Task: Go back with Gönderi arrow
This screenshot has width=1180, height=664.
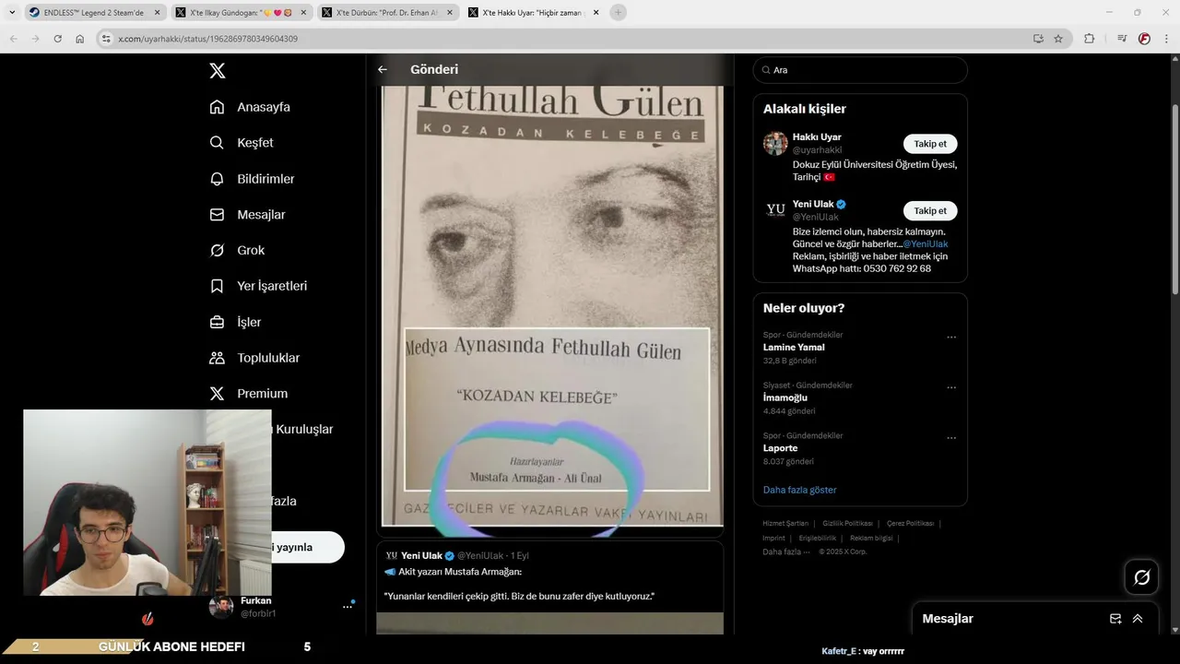Action: point(383,69)
